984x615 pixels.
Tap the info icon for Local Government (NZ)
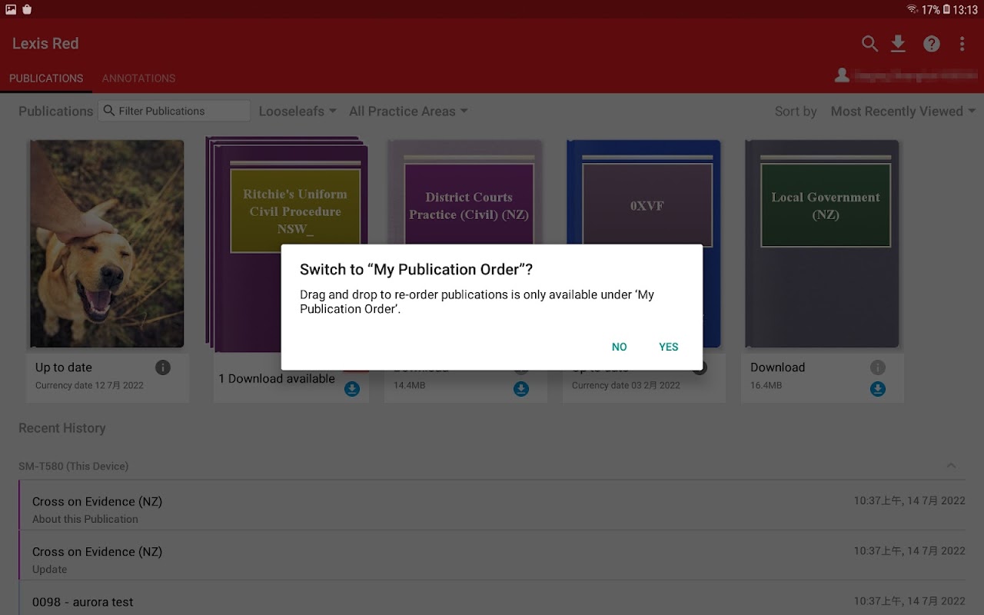(878, 367)
